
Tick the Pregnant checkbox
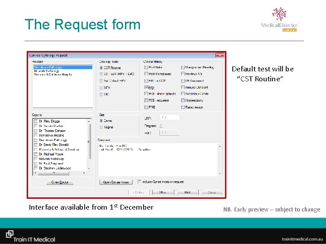[161, 126]
